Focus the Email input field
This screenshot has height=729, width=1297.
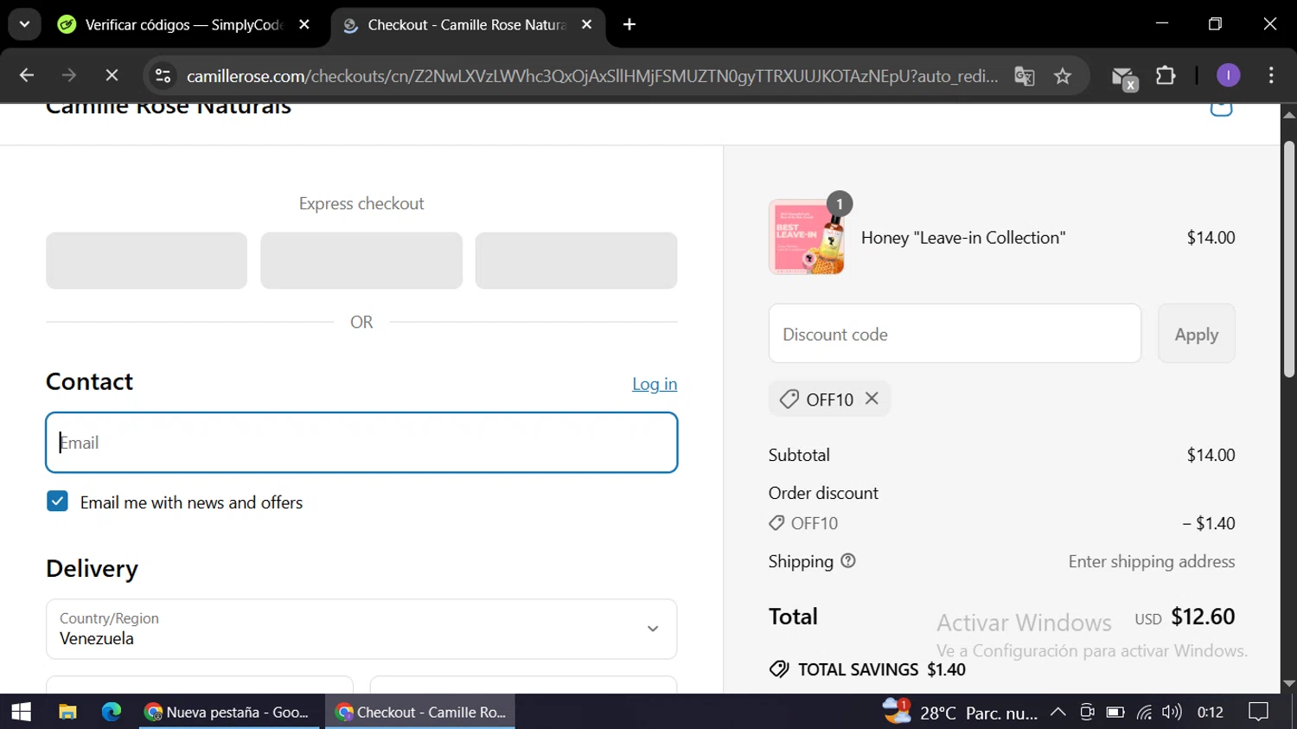tap(361, 443)
